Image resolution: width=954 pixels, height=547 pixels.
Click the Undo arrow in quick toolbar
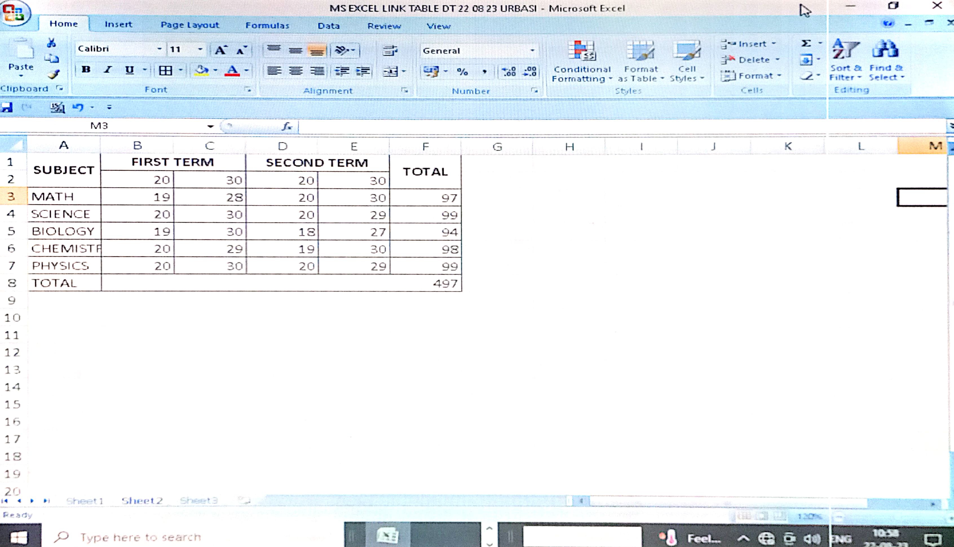tap(78, 107)
